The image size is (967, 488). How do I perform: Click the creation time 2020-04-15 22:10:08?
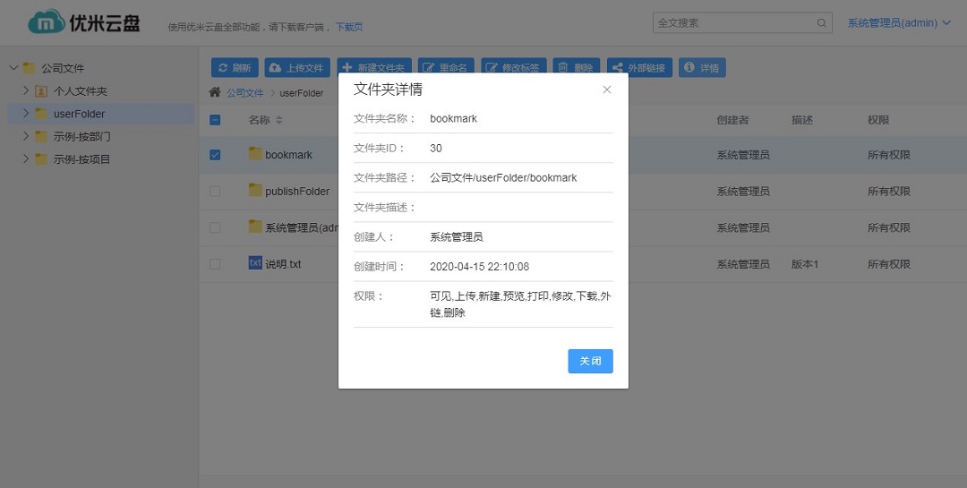[479, 267]
